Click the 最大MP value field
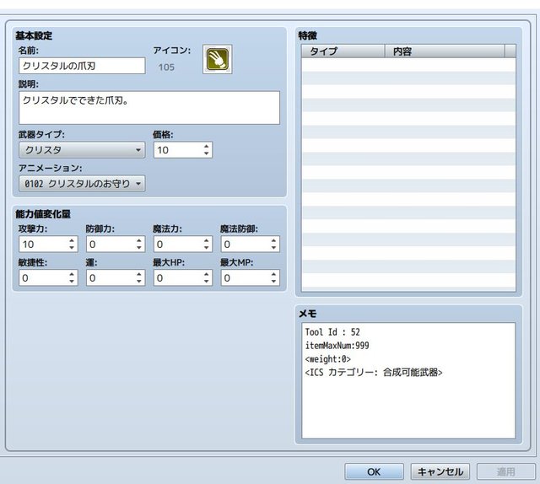The width and height of the screenshot is (540, 484). tap(246, 277)
